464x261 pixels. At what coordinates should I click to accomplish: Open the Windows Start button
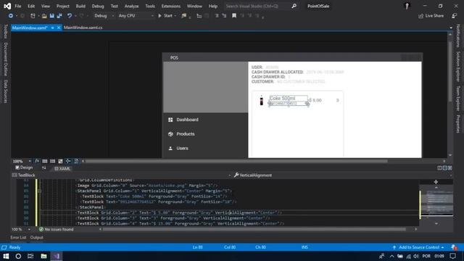click(x=6, y=256)
